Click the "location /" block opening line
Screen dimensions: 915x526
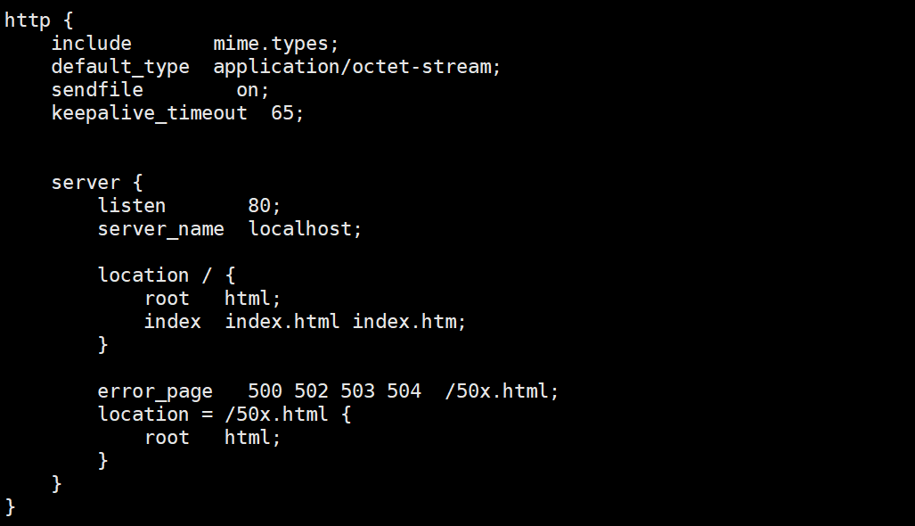167,275
